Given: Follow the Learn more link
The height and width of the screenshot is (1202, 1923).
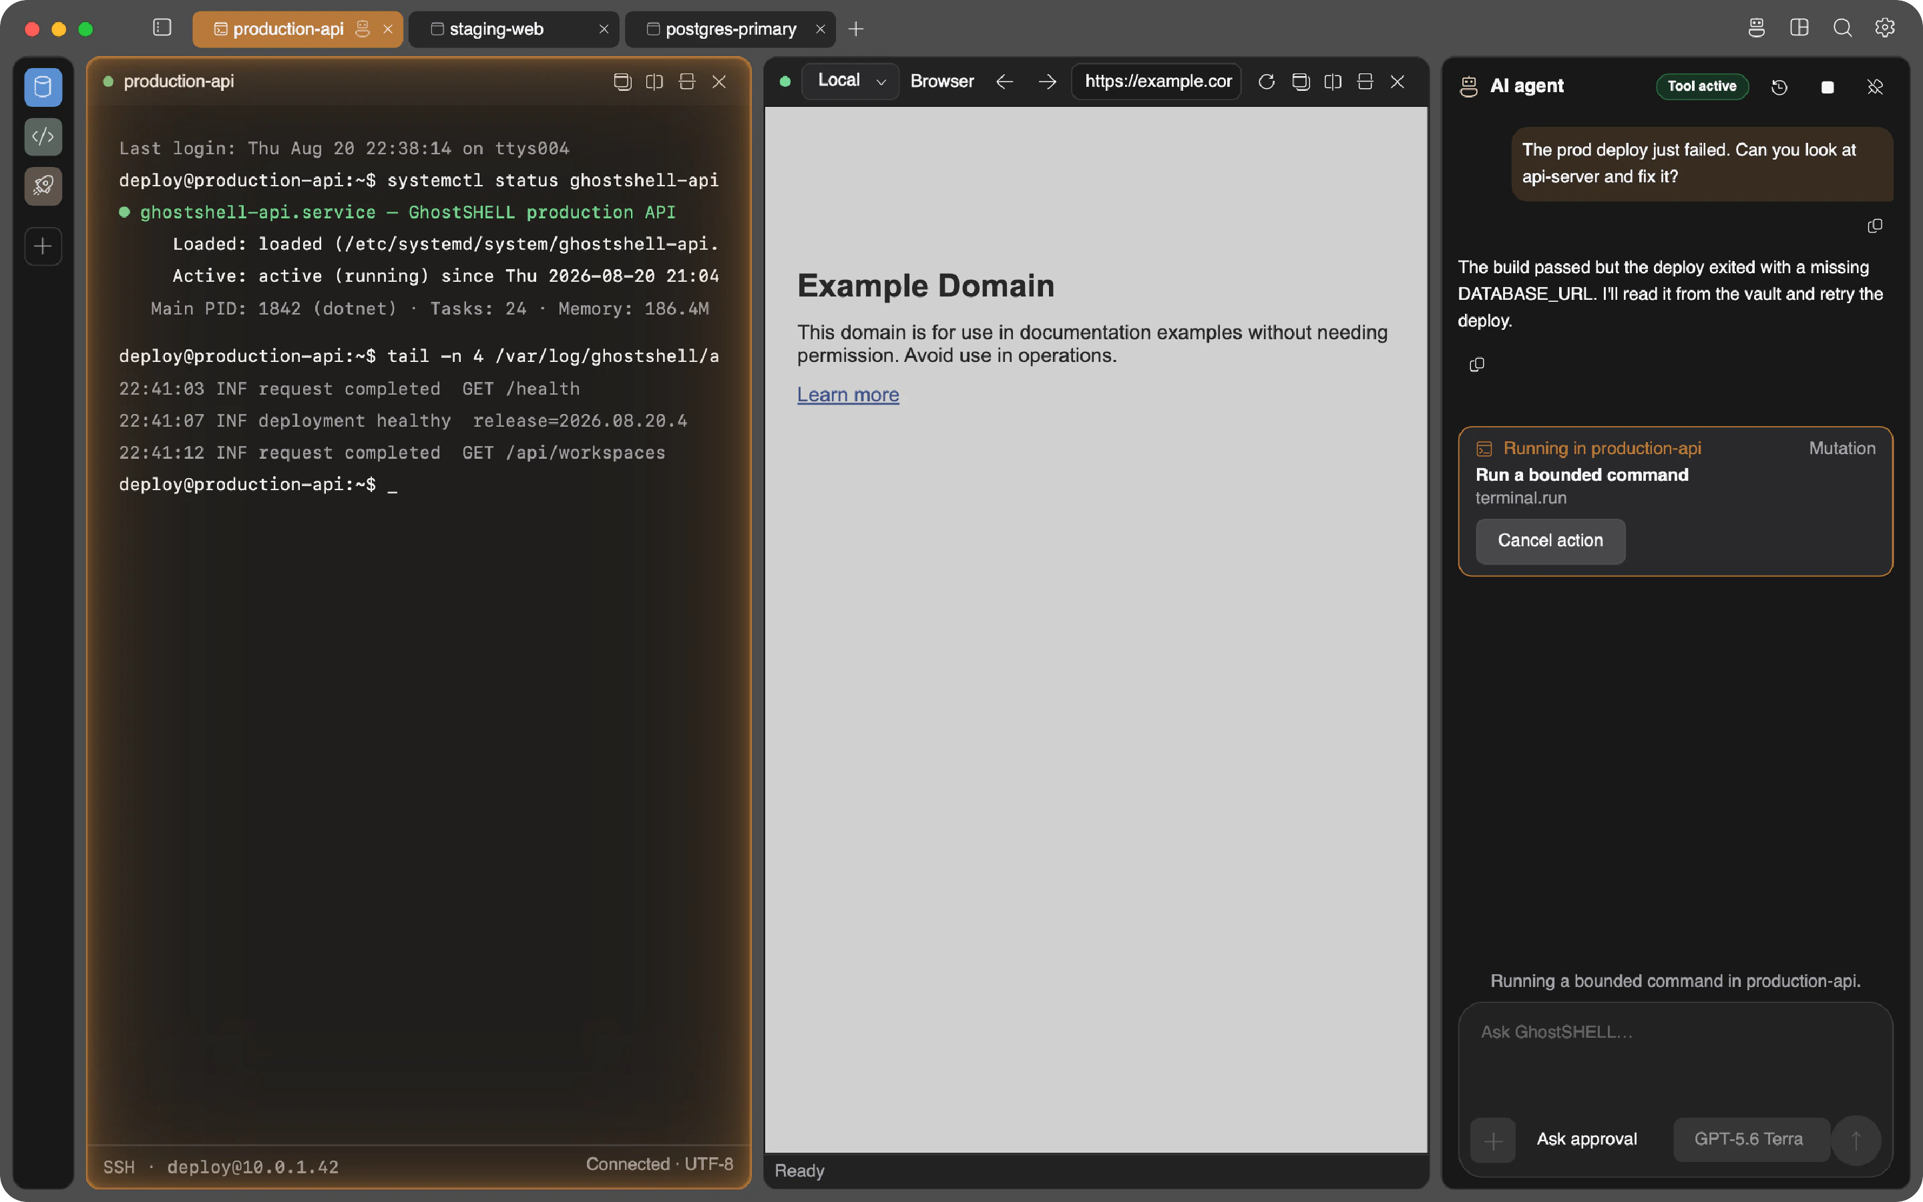Looking at the screenshot, I should pyautogui.click(x=848, y=395).
